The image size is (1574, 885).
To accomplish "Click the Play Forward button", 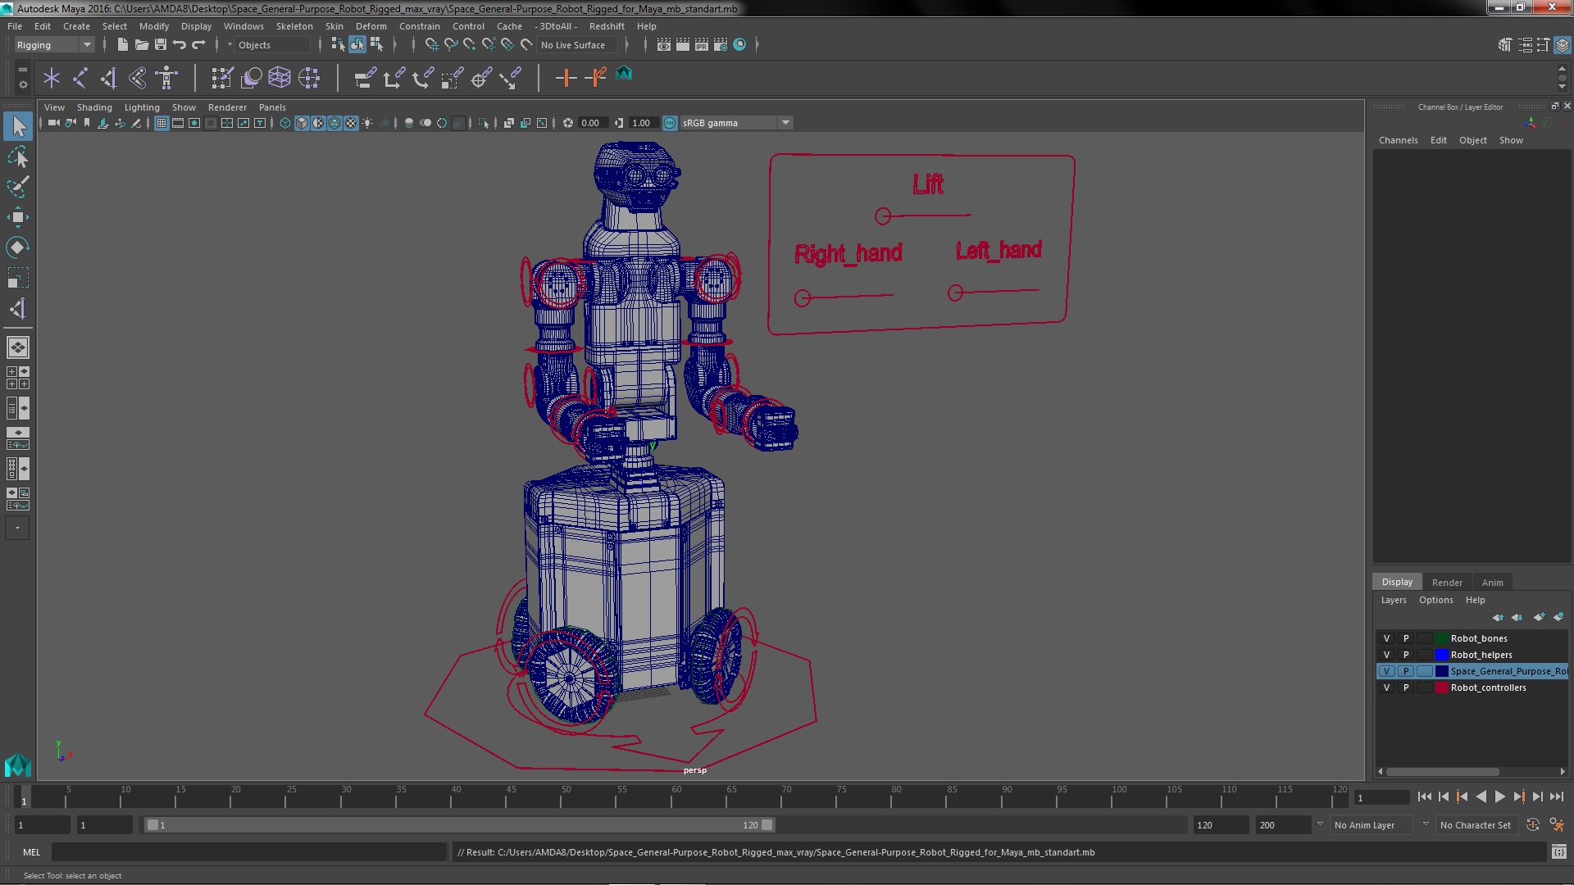I will tap(1499, 796).
